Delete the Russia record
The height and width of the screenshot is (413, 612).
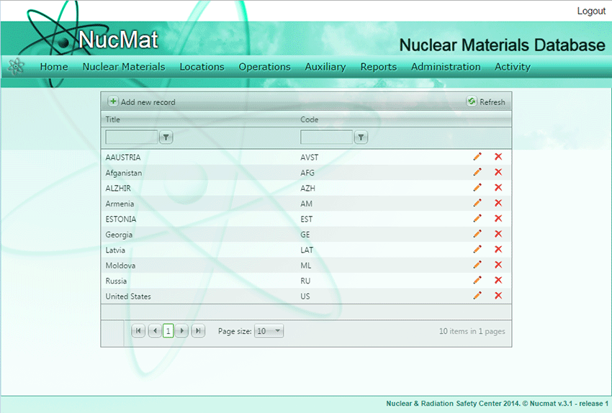498,281
